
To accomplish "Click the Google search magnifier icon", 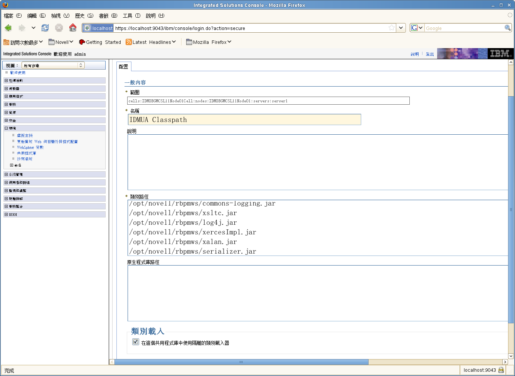I will click(x=508, y=28).
